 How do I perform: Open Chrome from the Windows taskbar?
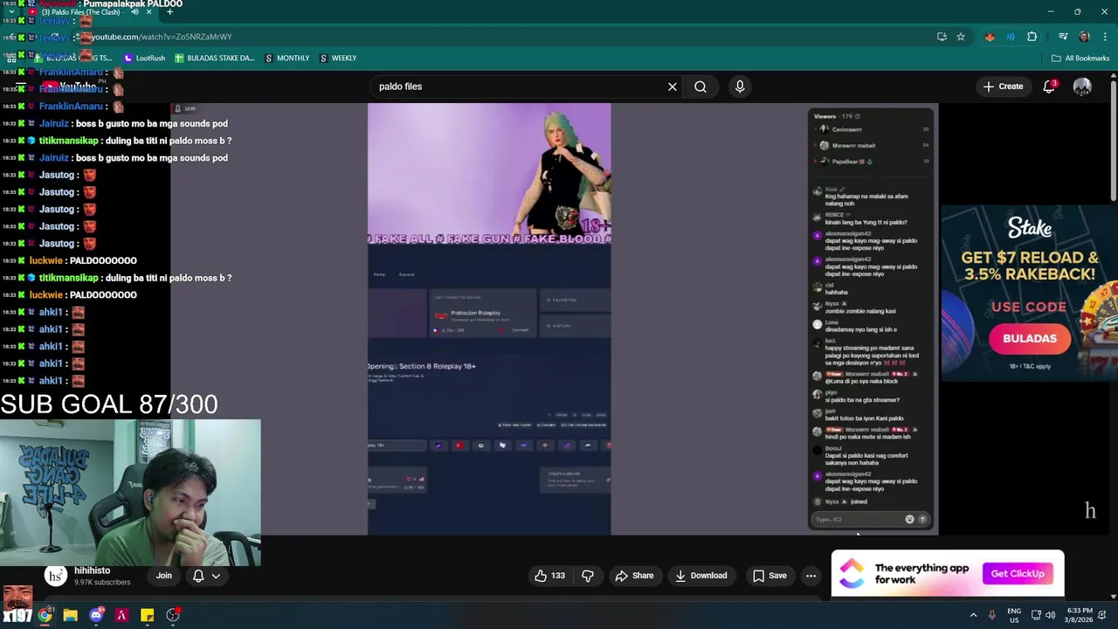[x=45, y=615]
